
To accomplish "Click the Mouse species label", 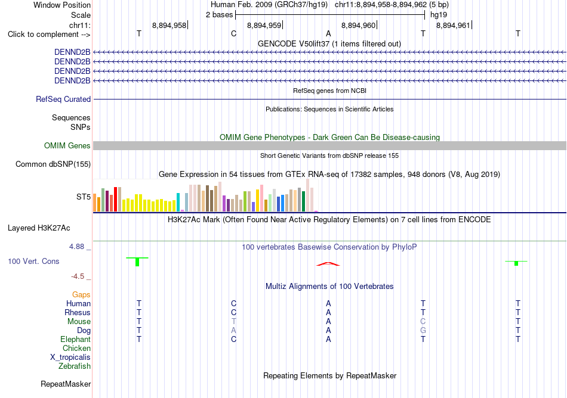I will point(79,321).
